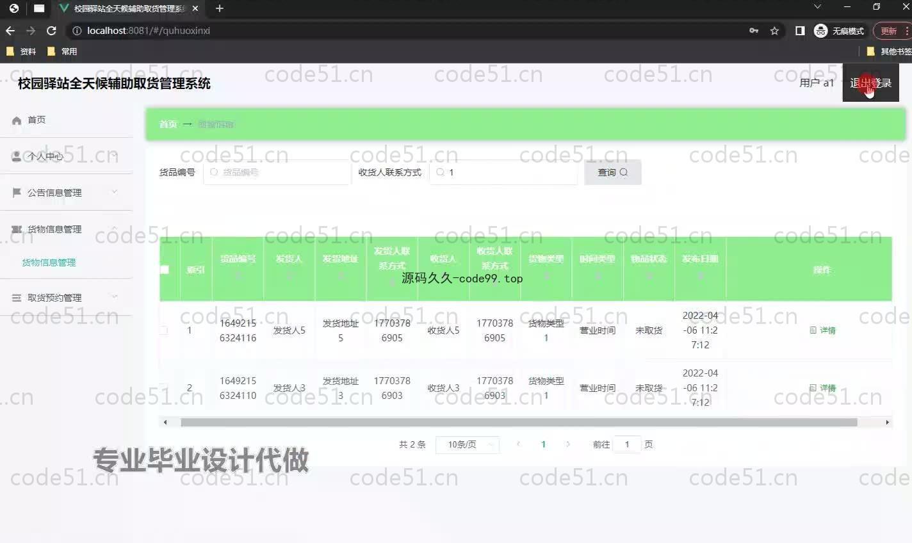The width and height of the screenshot is (912, 543).
Task: Click table horizontal scrollbar thumb
Action: (519, 423)
